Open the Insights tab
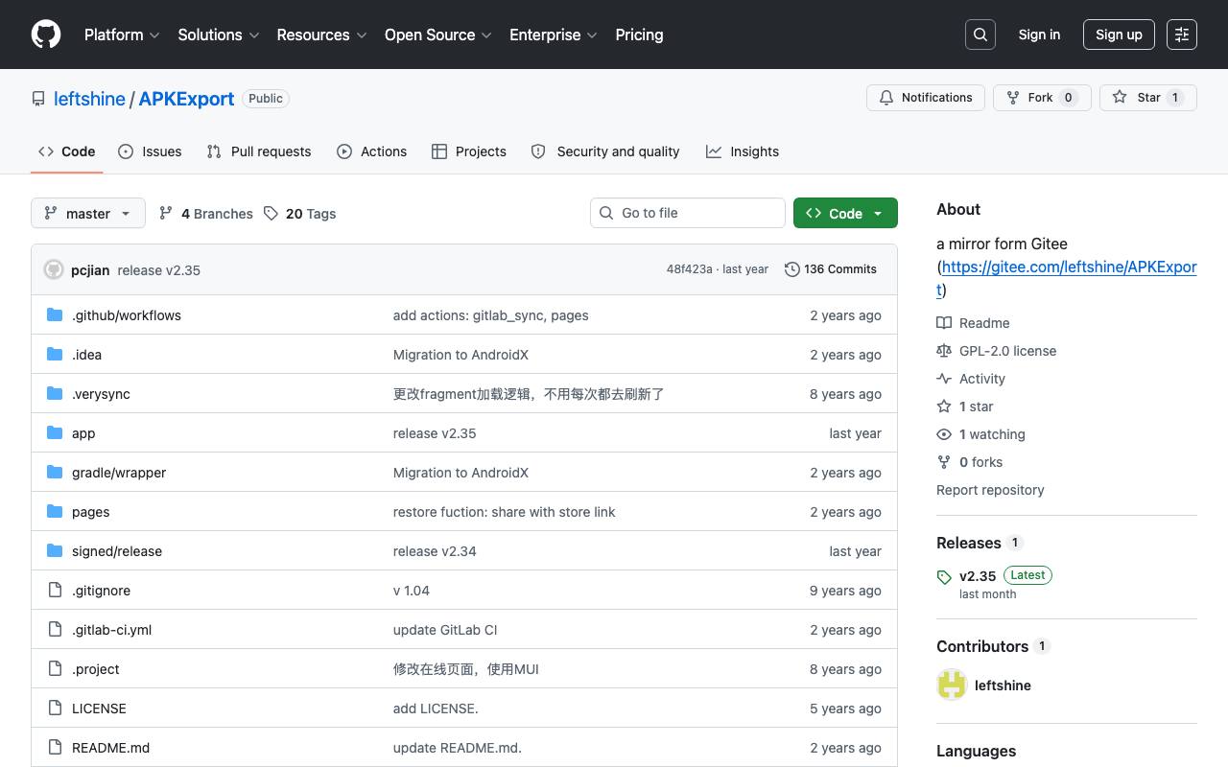1228x767 pixels. click(743, 151)
